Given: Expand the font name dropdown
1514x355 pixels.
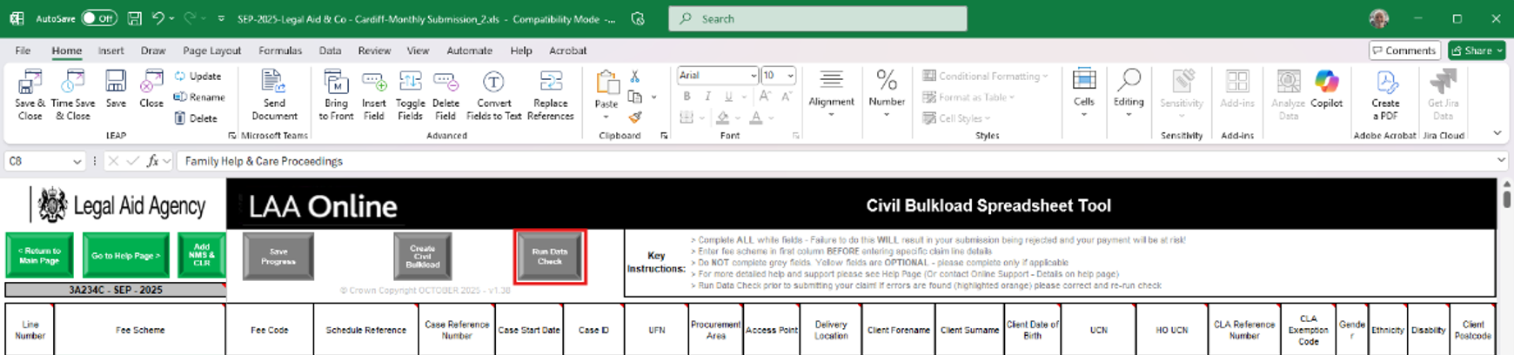Looking at the screenshot, I should (753, 76).
